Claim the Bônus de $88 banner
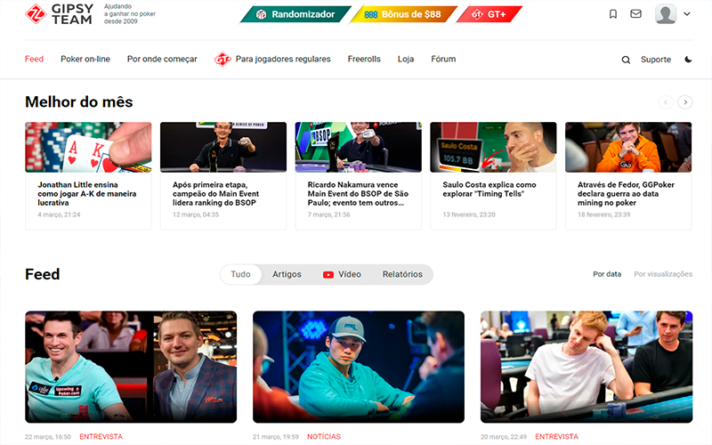The height and width of the screenshot is (445, 712). (x=403, y=14)
